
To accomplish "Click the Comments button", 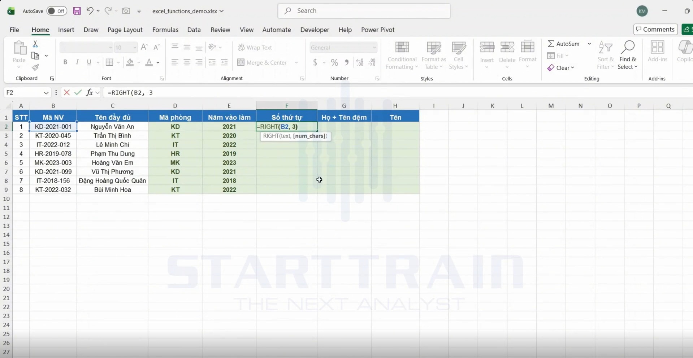I will [x=655, y=29].
